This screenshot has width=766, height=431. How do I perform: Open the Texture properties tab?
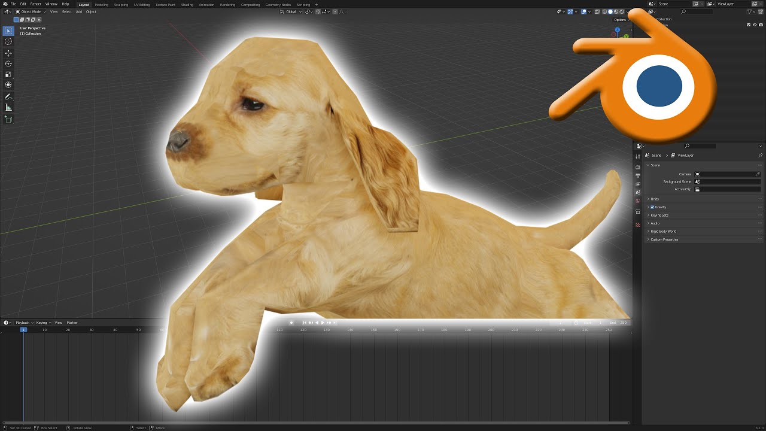(638, 224)
